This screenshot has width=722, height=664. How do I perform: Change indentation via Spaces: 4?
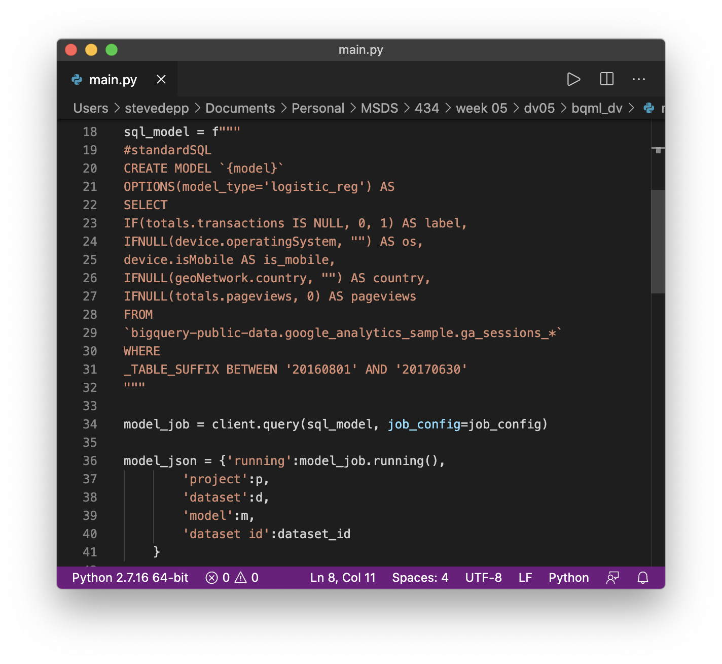click(420, 578)
